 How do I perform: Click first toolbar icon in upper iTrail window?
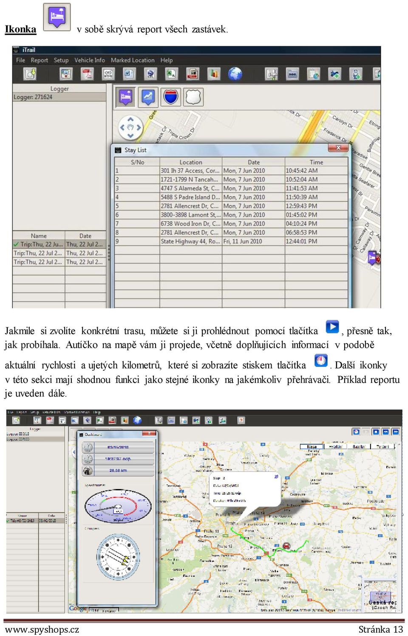[x=30, y=74]
